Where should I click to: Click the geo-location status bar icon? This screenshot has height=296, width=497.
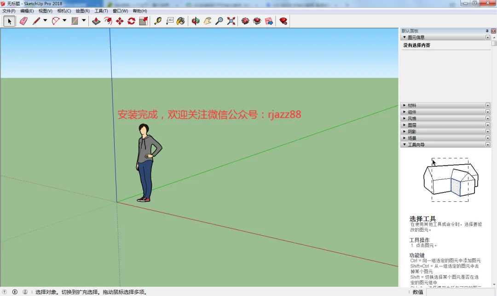click(5, 292)
